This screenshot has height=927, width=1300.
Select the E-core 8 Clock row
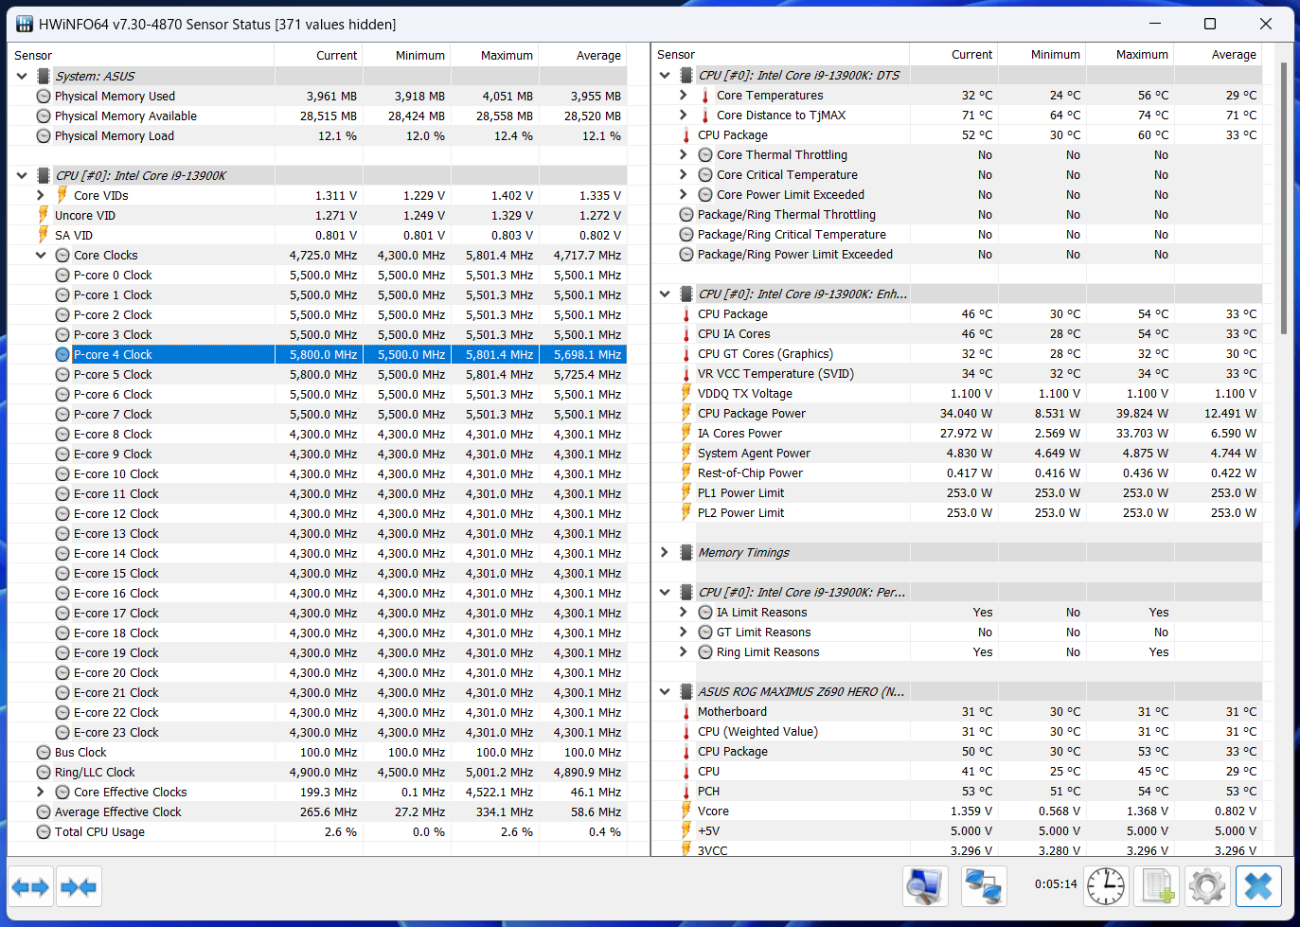pos(317,434)
